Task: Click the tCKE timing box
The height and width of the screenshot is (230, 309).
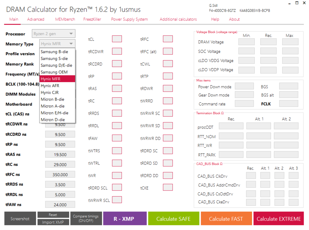Action: point(168,187)
